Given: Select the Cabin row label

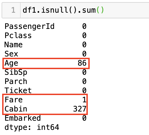Looking at the screenshot, I should coord(16,109).
